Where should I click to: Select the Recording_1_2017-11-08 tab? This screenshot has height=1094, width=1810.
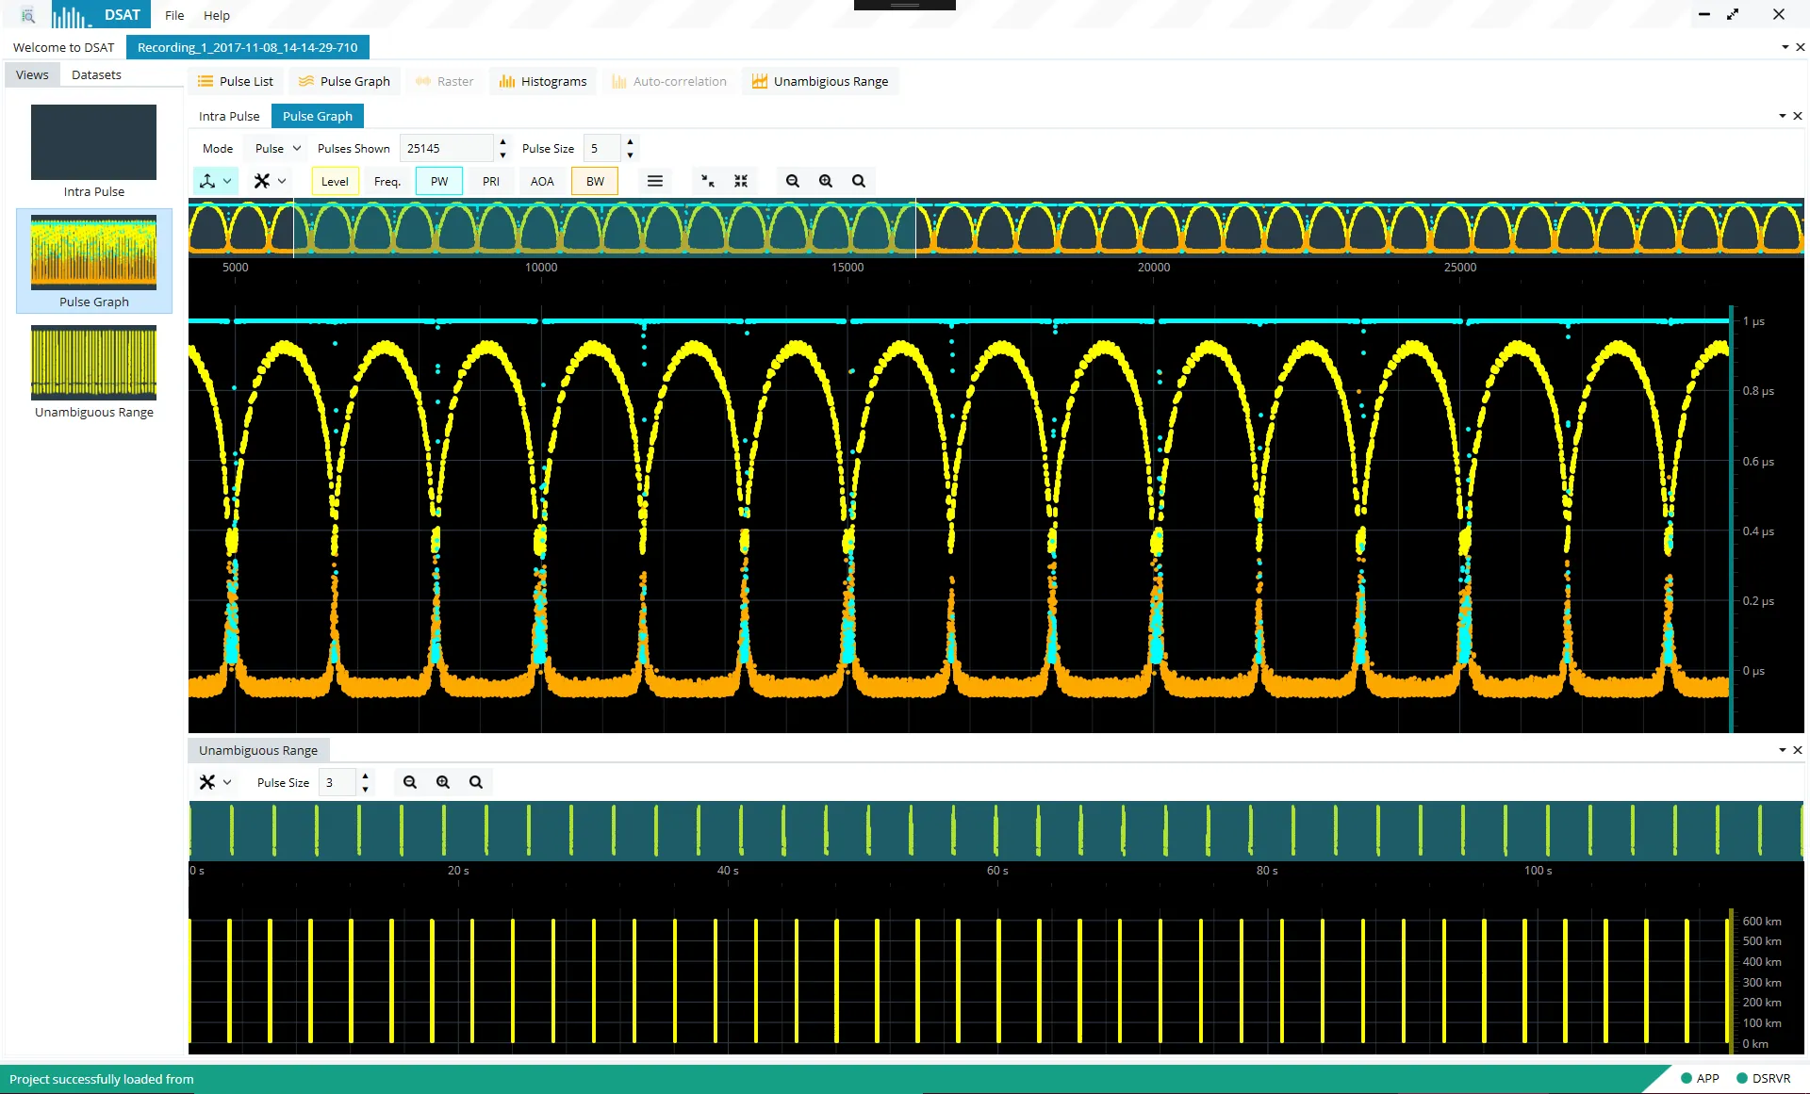pos(248,47)
